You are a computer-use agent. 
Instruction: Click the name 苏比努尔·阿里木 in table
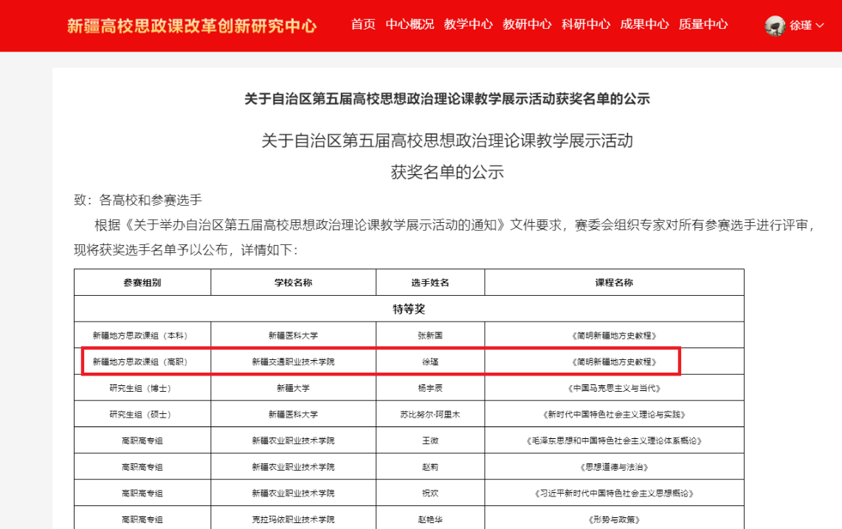click(x=430, y=415)
